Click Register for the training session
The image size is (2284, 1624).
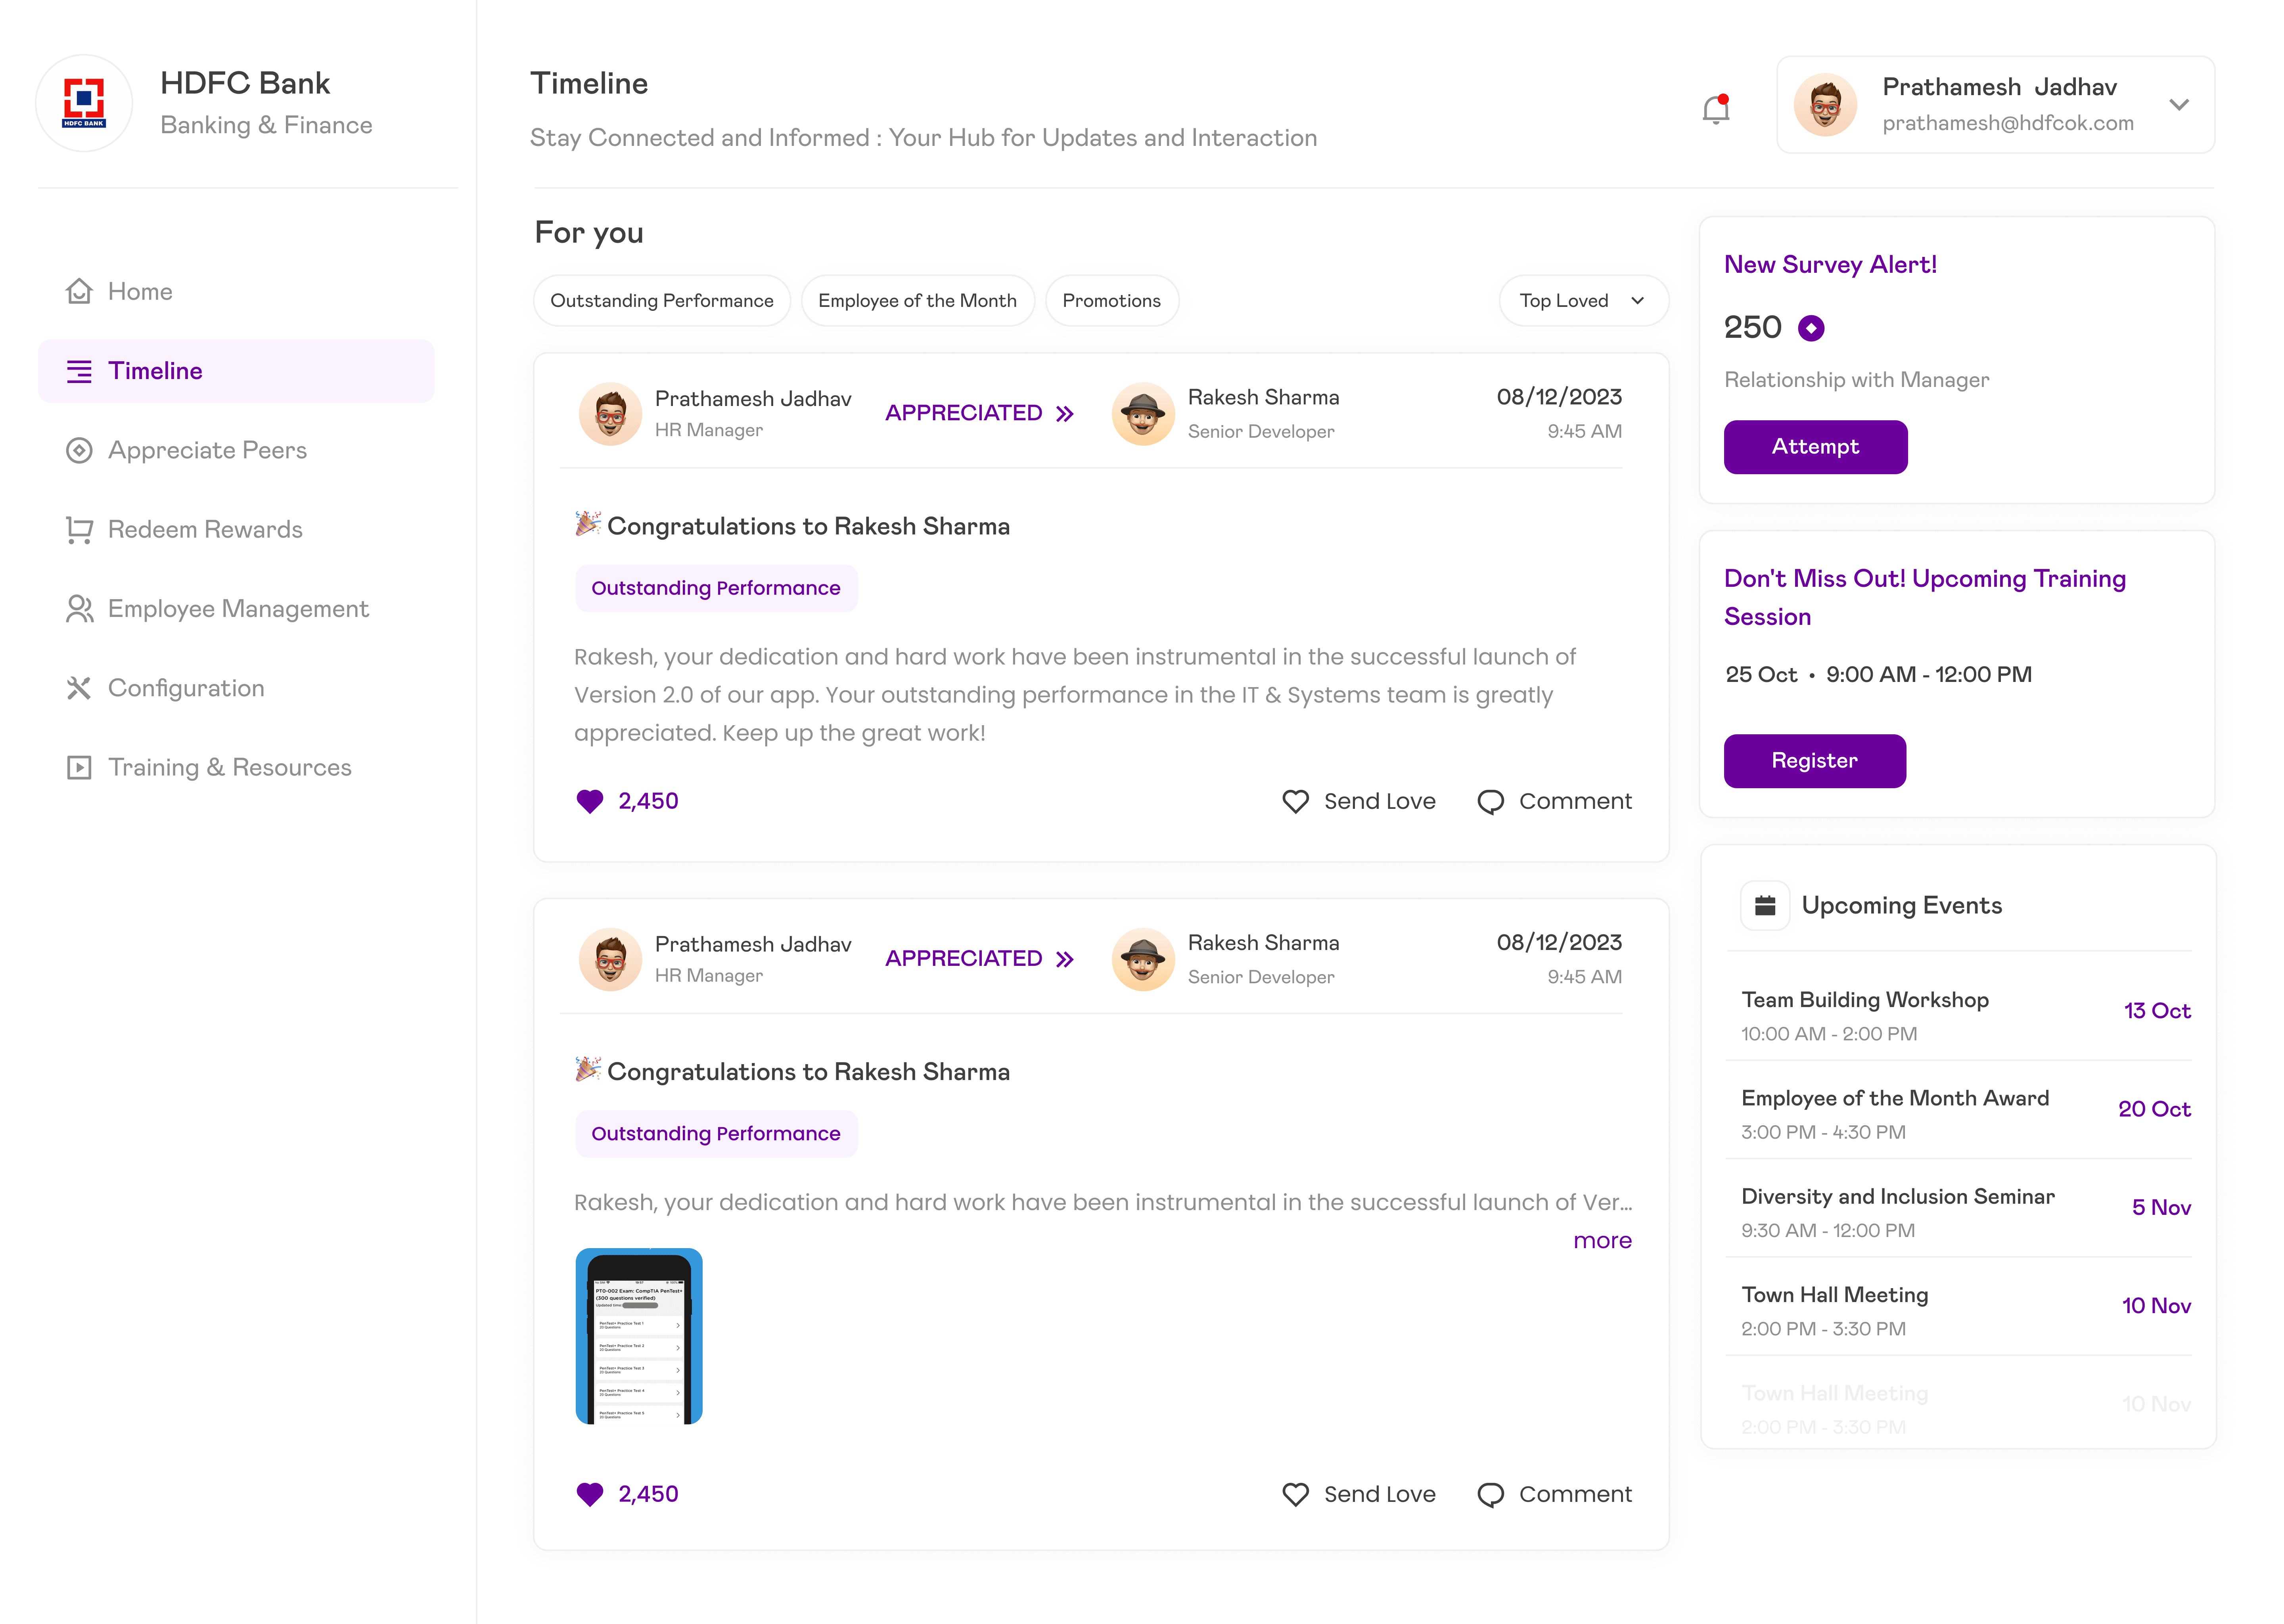coord(1814,761)
